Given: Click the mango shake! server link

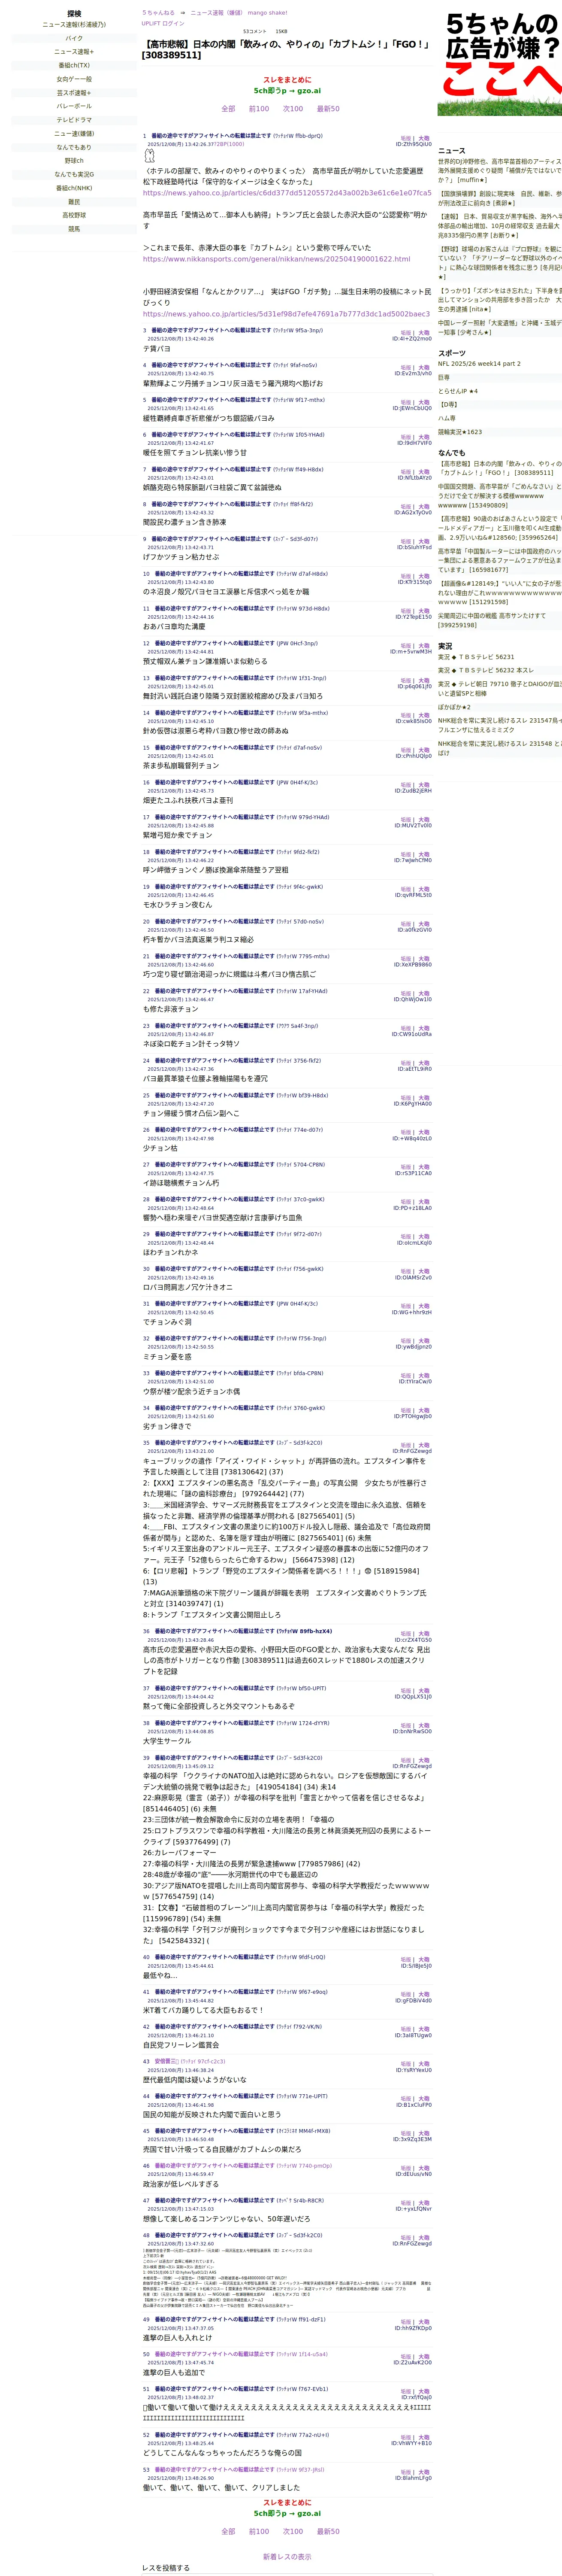Looking at the screenshot, I should 267,13.
